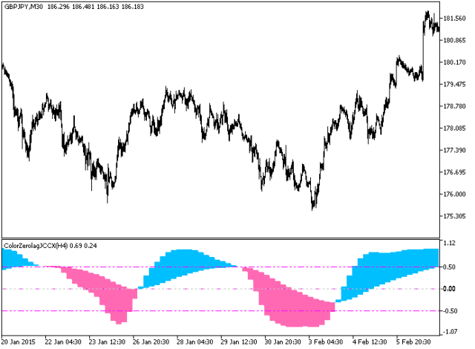Click the highest price peak on chart
This screenshot has height=349, width=475.
coord(427,13)
